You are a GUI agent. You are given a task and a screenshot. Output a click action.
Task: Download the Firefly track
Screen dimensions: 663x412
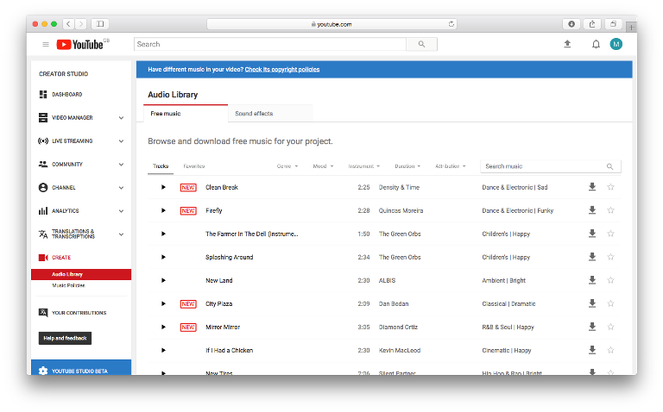[x=592, y=209]
